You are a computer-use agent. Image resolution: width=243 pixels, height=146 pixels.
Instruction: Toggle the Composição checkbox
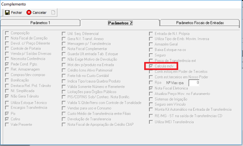pos(7,33)
